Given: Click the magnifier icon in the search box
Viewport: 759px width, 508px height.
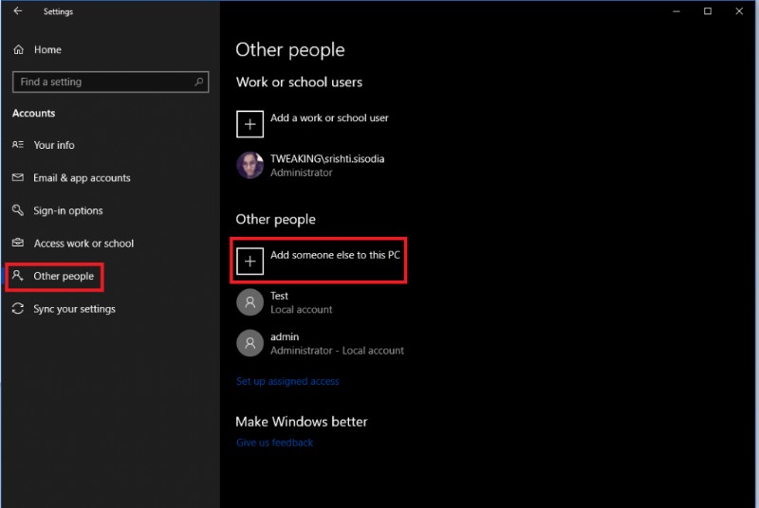Looking at the screenshot, I should click(x=198, y=82).
